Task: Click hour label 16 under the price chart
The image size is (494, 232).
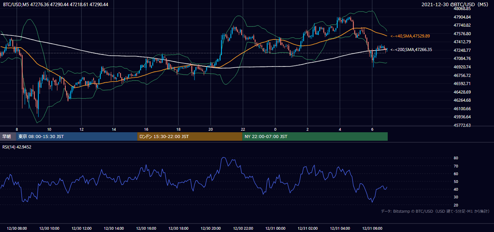Action: pyautogui.click(x=146, y=129)
